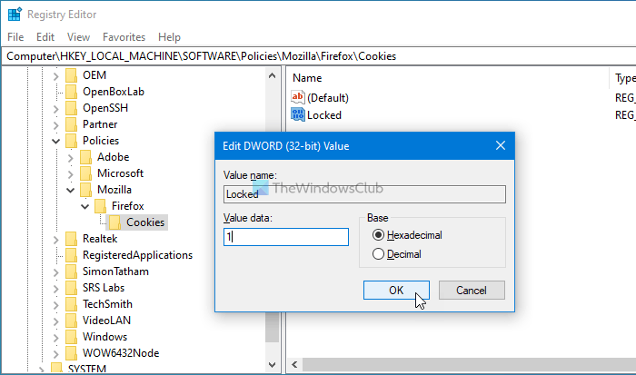Viewport: 636px width, 375px height.
Task: Select the WOW6432Node key label
Action: click(121, 353)
